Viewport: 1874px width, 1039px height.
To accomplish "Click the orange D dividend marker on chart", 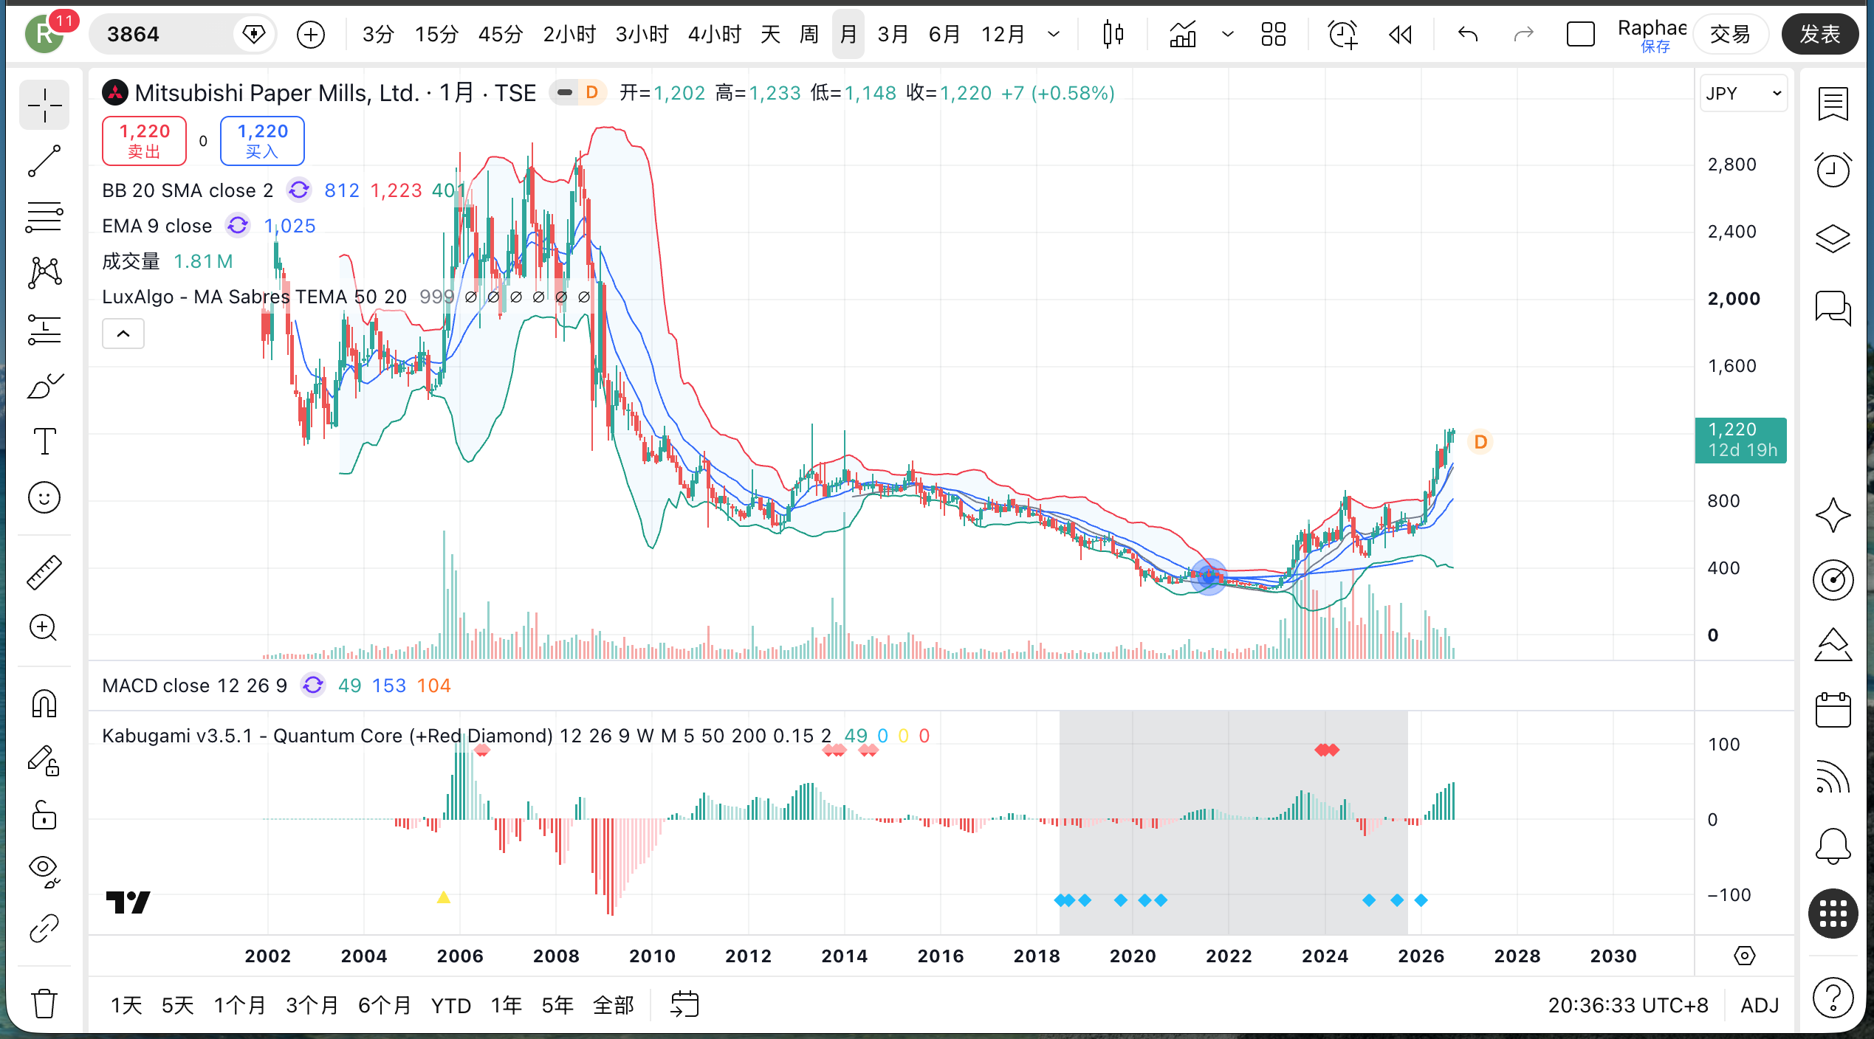I will tap(1480, 442).
